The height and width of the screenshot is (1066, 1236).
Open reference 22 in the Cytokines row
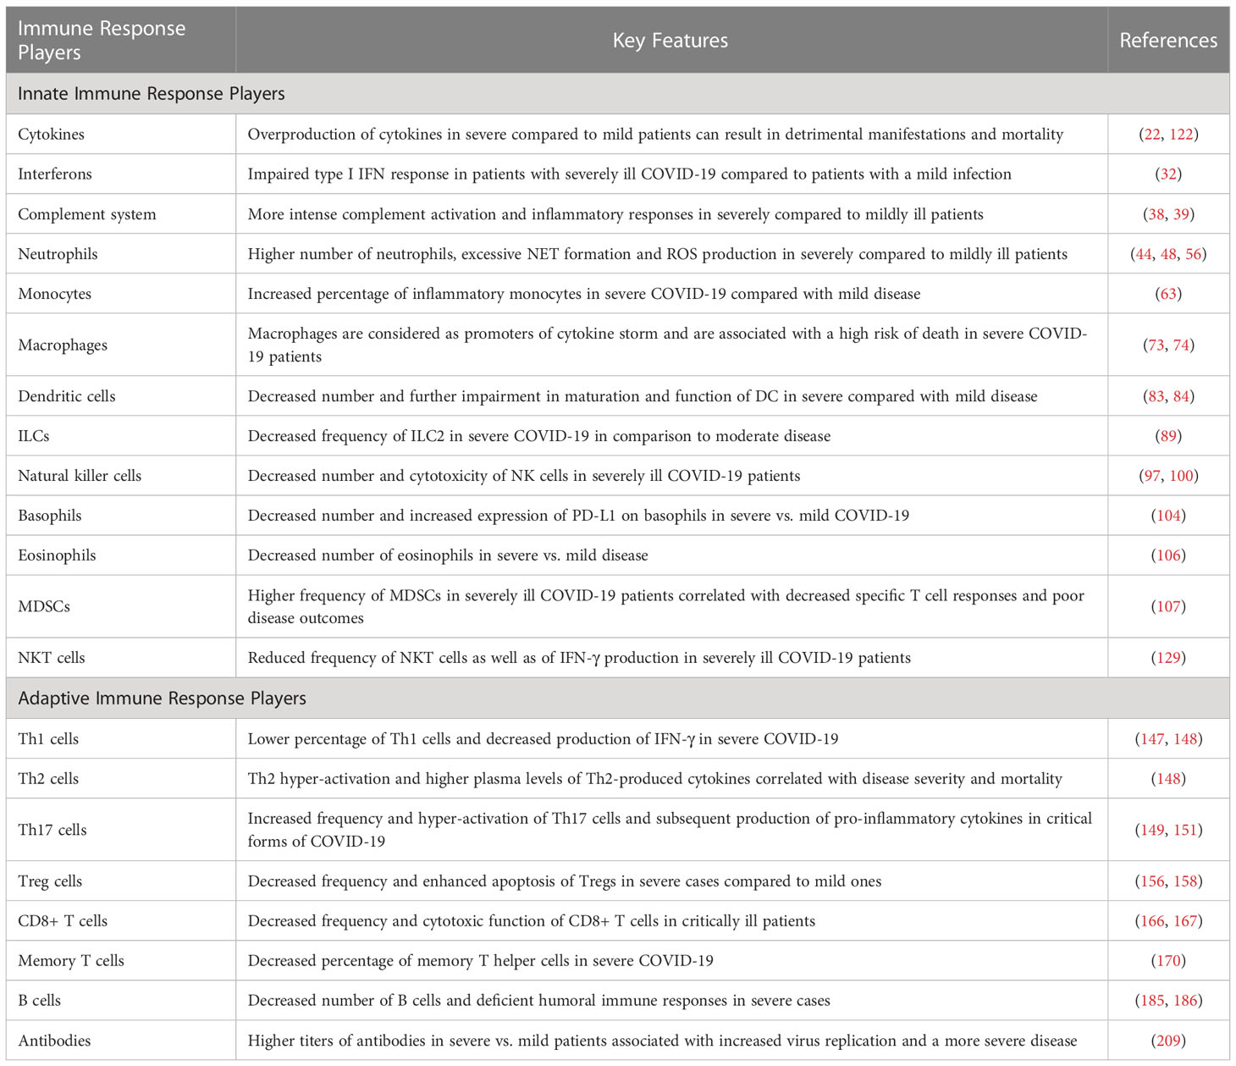point(1152,135)
